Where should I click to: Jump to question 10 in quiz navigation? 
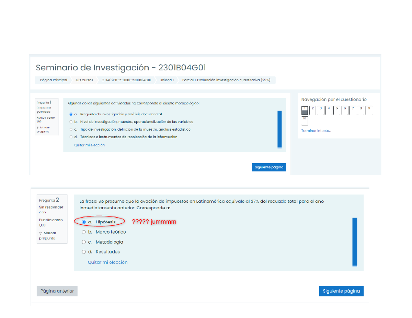(305, 121)
